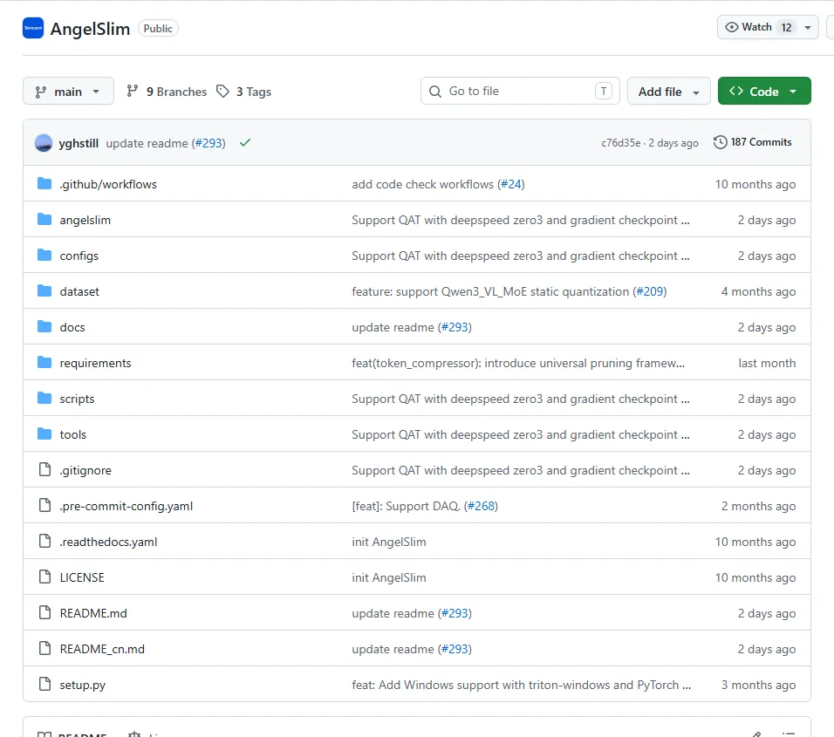This screenshot has width=834, height=737.
Task: Click the Go to file search field
Action: point(520,91)
